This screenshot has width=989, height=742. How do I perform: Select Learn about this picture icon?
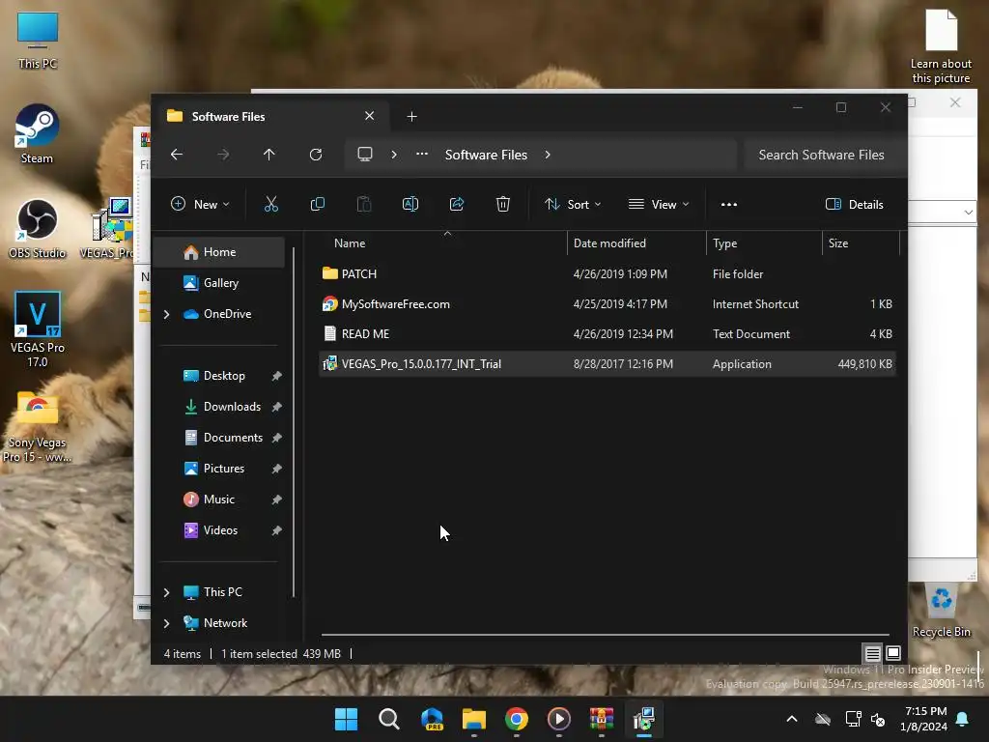[x=941, y=46]
